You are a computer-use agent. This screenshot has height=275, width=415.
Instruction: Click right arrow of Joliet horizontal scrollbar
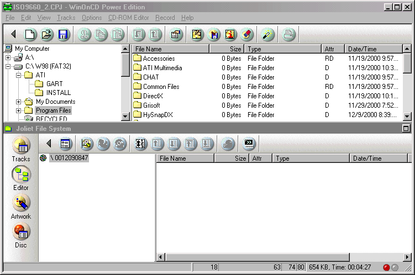[407, 257]
